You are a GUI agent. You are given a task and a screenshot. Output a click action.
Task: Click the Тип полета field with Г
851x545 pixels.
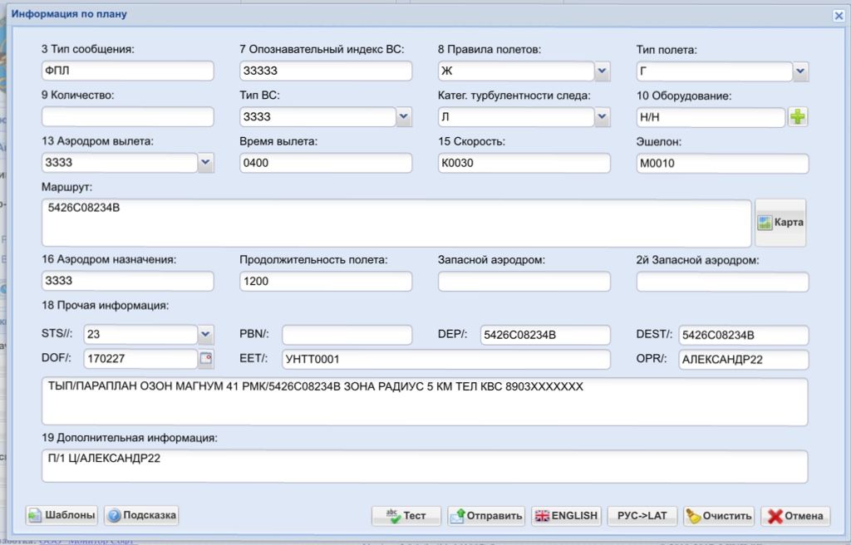pos(714,71)
